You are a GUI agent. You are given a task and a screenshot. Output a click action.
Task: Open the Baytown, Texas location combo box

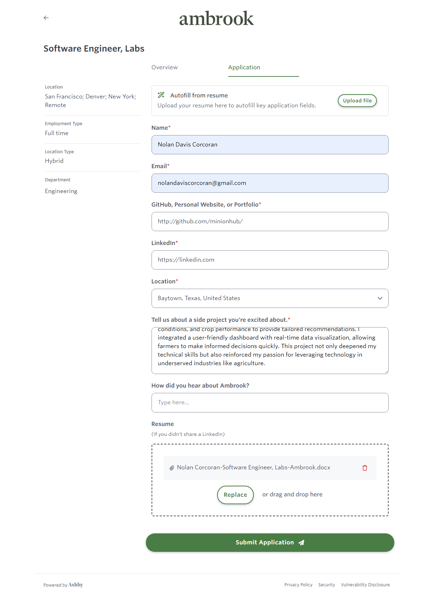263,298
